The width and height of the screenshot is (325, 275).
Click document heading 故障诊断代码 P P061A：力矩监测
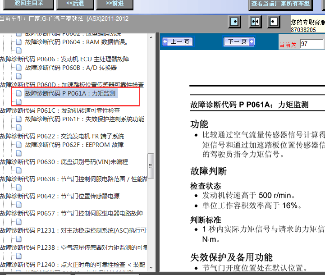click(249, 105)
